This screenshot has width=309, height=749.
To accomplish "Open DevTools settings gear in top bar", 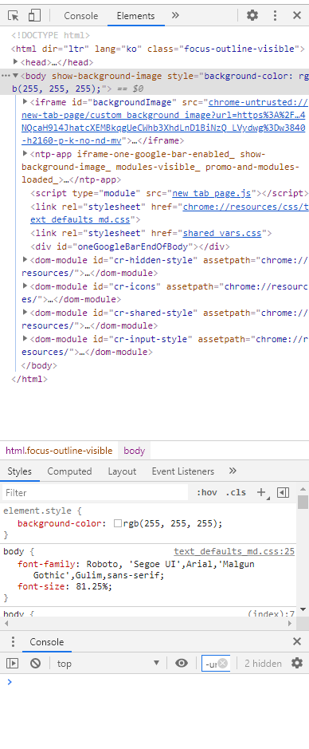I will 252,15.
